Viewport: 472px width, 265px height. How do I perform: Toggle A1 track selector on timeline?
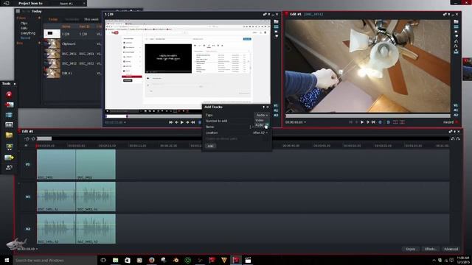click(x=28, y=197)
